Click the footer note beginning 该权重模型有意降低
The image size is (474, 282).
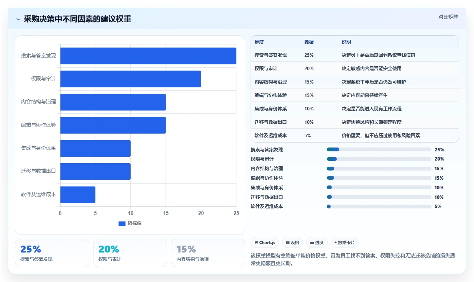pos(353,259)
